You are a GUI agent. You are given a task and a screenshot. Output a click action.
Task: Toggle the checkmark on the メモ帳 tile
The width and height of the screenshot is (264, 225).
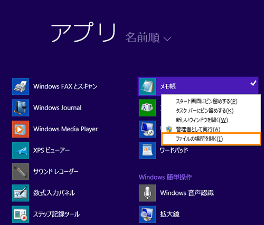pyautogui.click(x=253, y=83)
